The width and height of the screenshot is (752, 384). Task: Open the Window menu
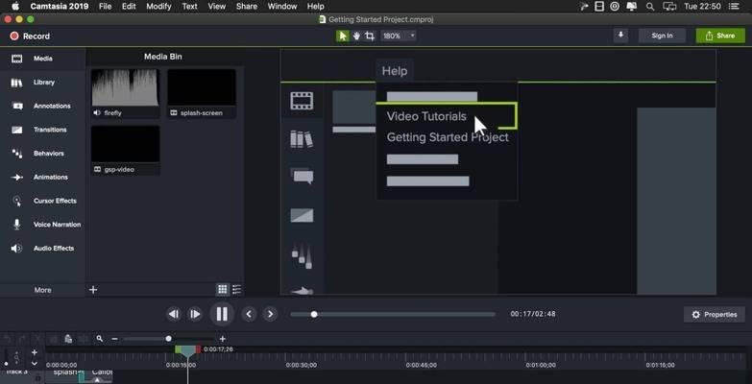(x=282, y=6)
